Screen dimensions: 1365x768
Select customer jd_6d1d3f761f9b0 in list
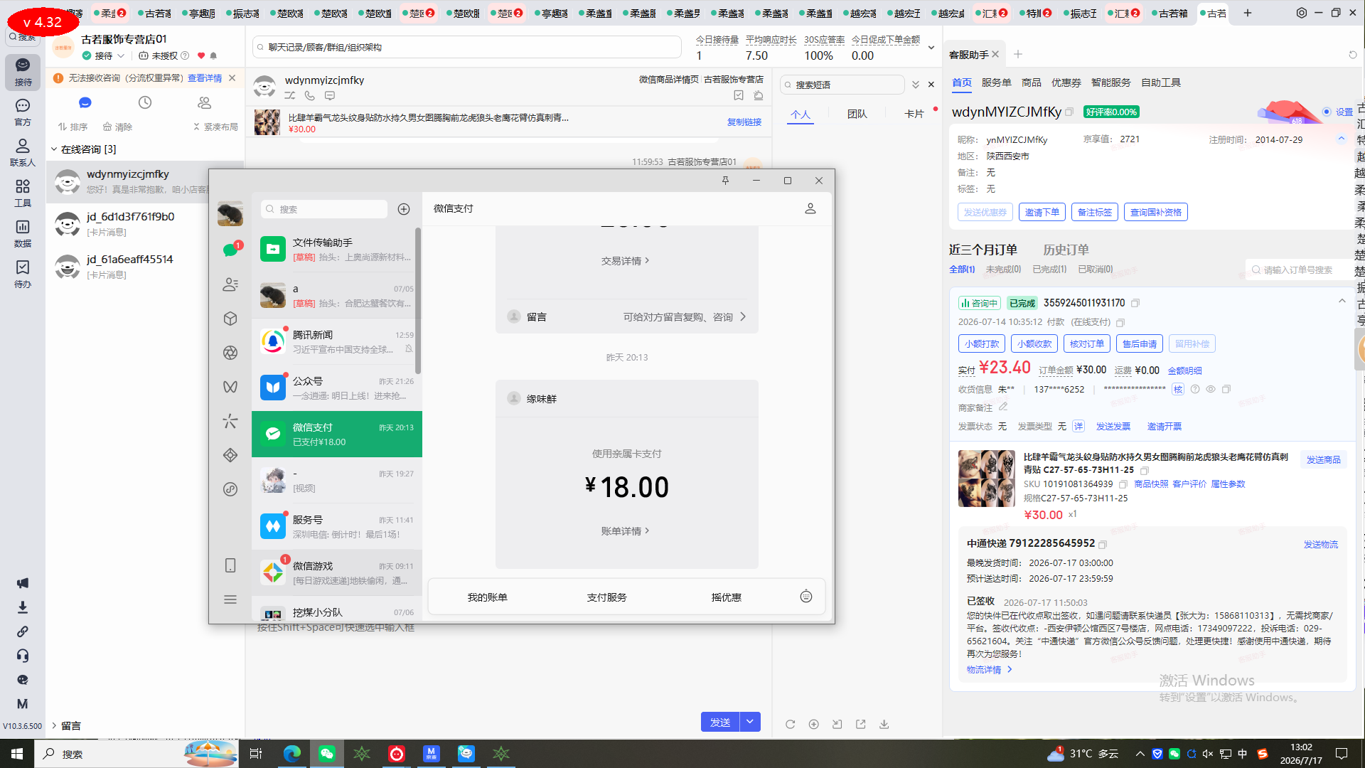(145, 224)
